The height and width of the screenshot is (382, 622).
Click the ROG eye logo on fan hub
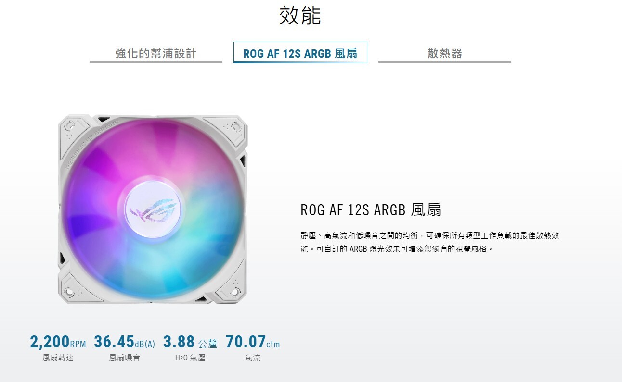[153, 211]
